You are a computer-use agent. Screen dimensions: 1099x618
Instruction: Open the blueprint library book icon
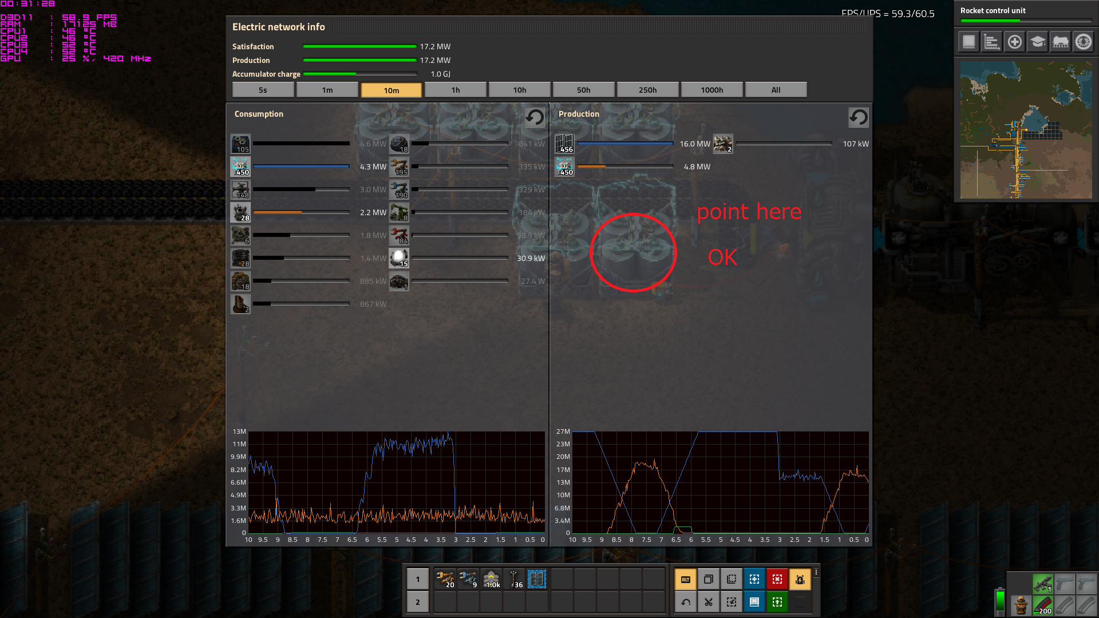click(968, 42)
